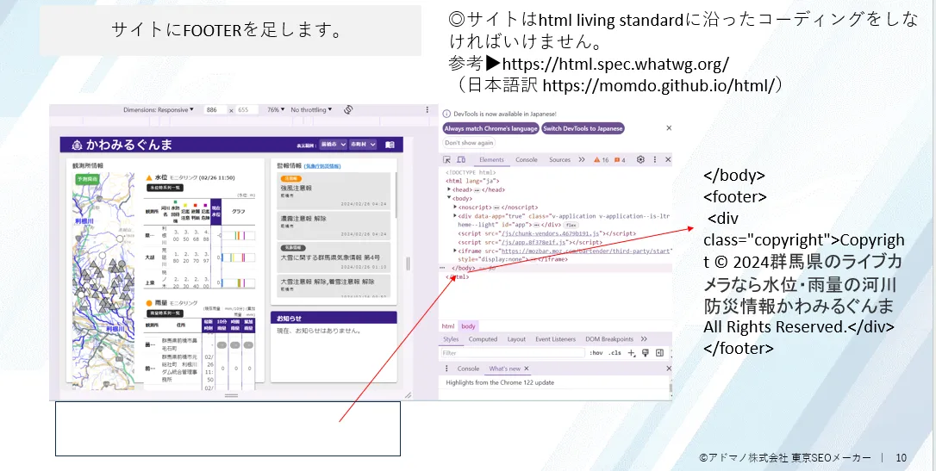936x471 pixels.
Task: Select the Layout tab
Action: click(x=516, y=338)
